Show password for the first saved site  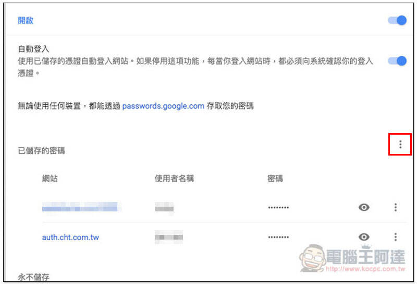(x=364, y=207)
